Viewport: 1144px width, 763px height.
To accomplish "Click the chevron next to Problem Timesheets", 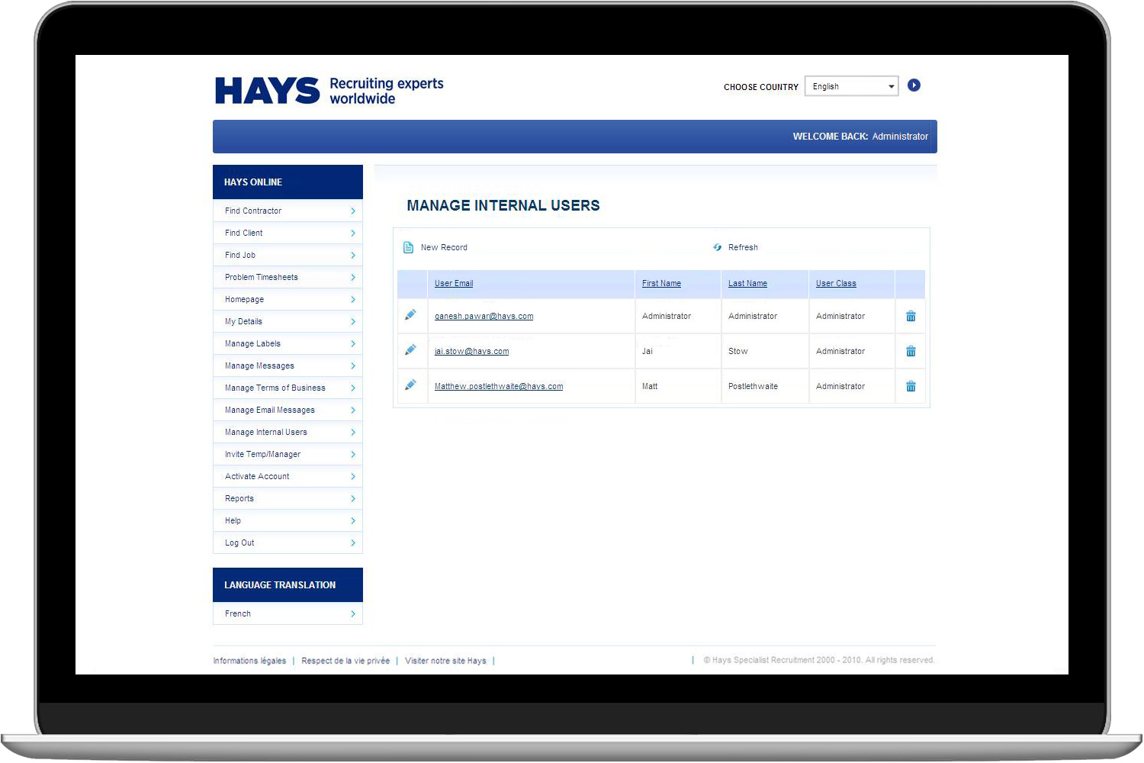I will tap(353, 277).
